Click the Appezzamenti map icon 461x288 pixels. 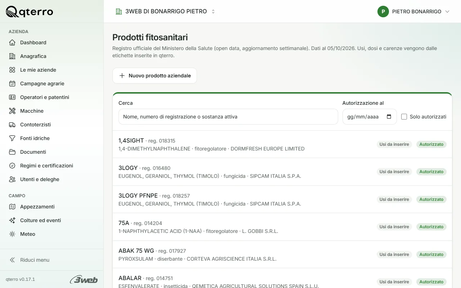click(x=12, y=207)
